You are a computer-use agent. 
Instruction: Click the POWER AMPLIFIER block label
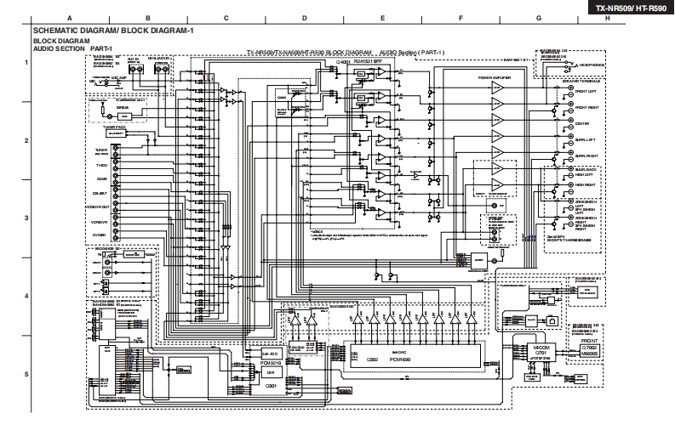point(496,78)
